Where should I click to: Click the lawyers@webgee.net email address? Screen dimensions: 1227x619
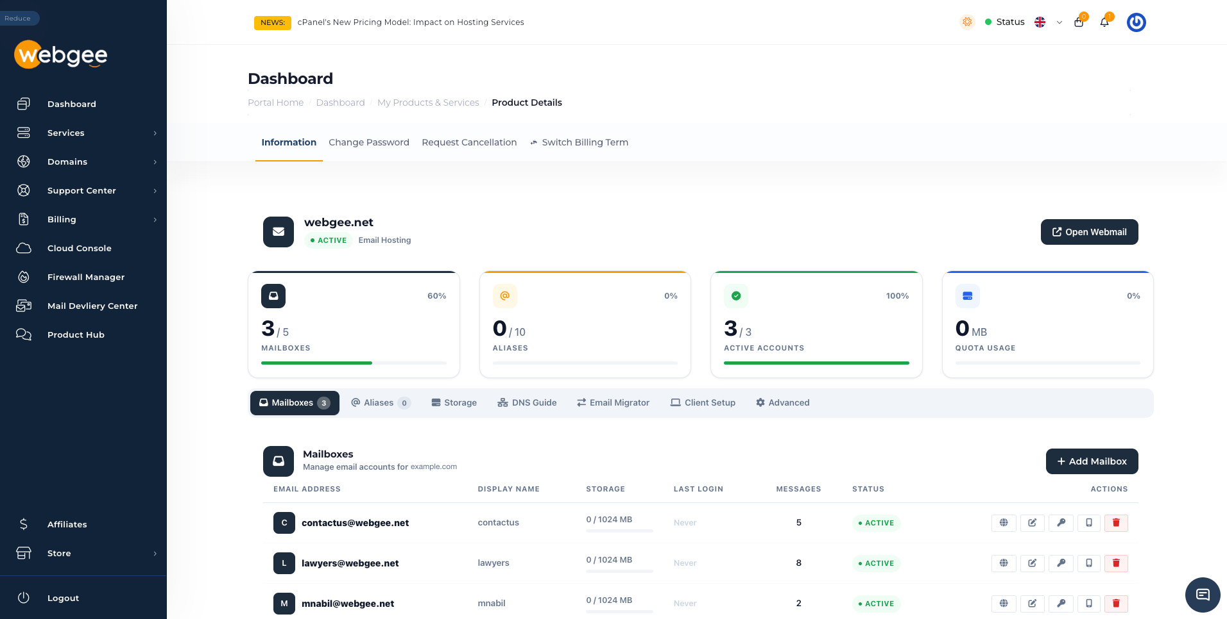[x=350, y=563]
